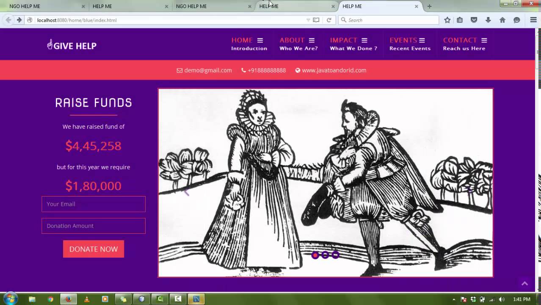The width and height of the screenshot is (541, 305).
Task: Click in the Firefox Search box
Action: (x=389, y=20)
